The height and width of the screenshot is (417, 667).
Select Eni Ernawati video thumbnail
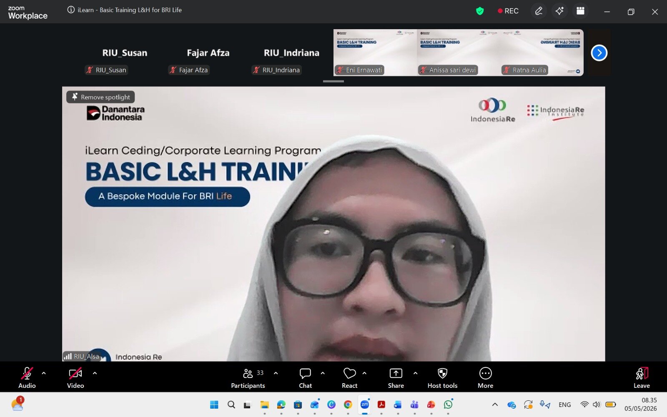[x=375, y=53]
